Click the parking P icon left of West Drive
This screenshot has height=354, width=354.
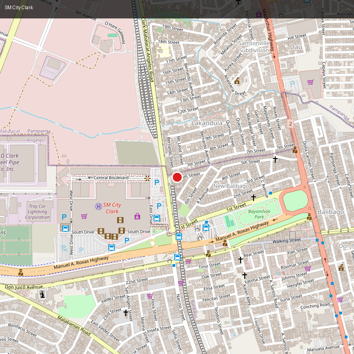point(64,217)
